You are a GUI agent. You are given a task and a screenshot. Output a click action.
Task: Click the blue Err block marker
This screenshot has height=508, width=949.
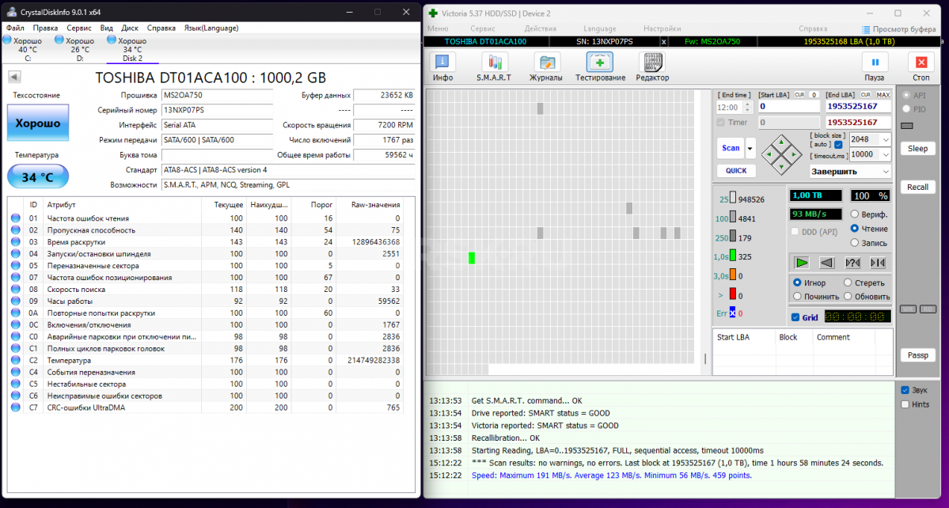click(x=732, y=313)
